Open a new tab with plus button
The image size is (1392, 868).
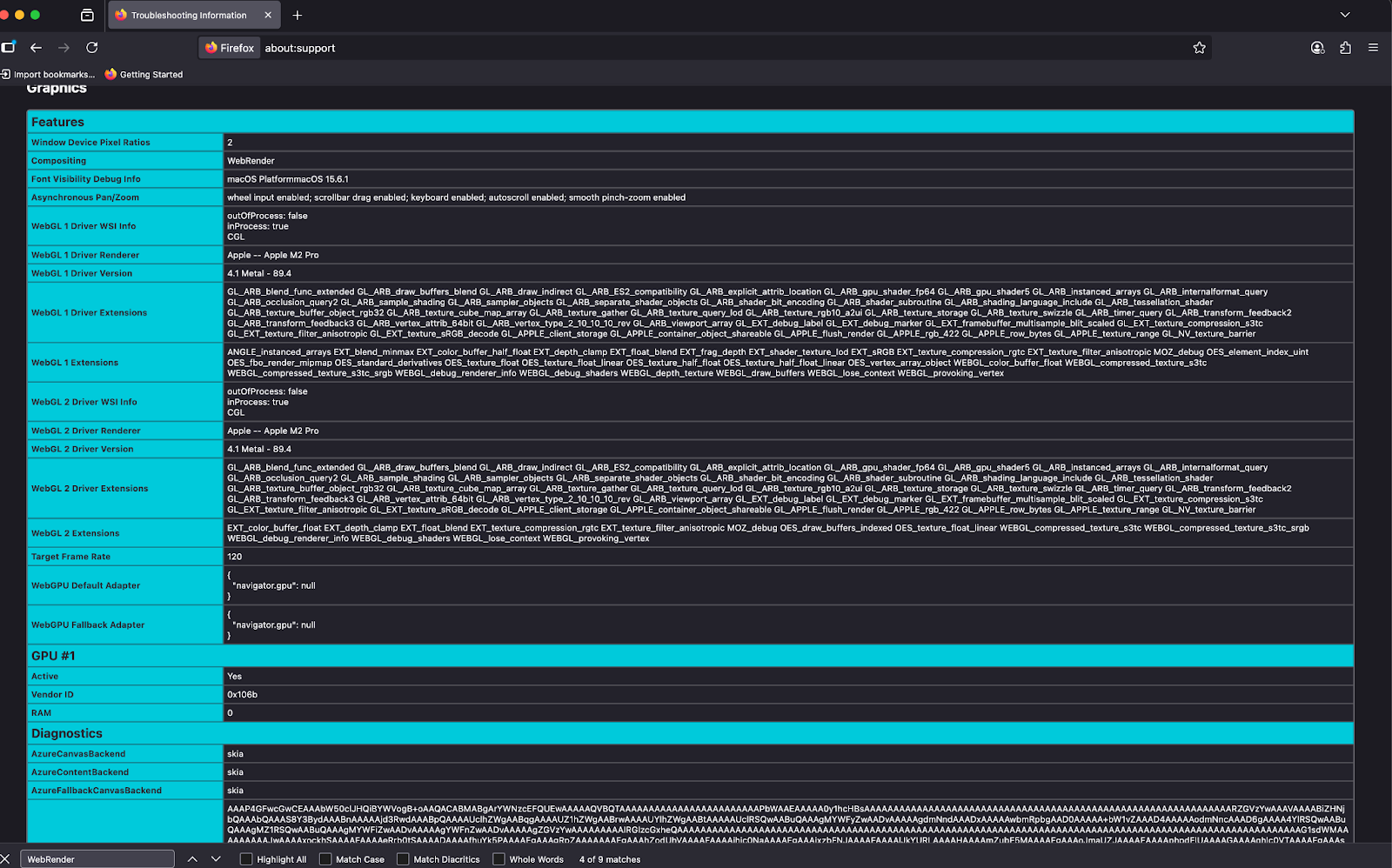point(298,15)
